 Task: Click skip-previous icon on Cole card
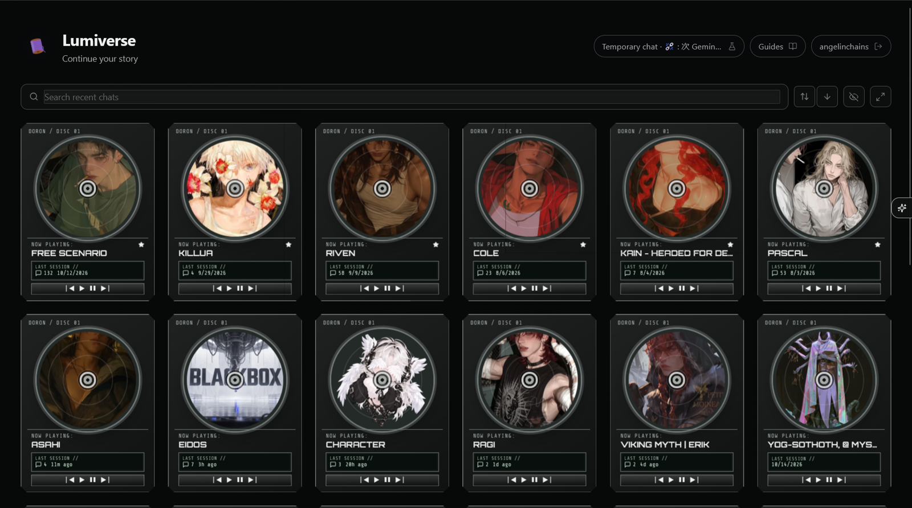click(512, 288)
